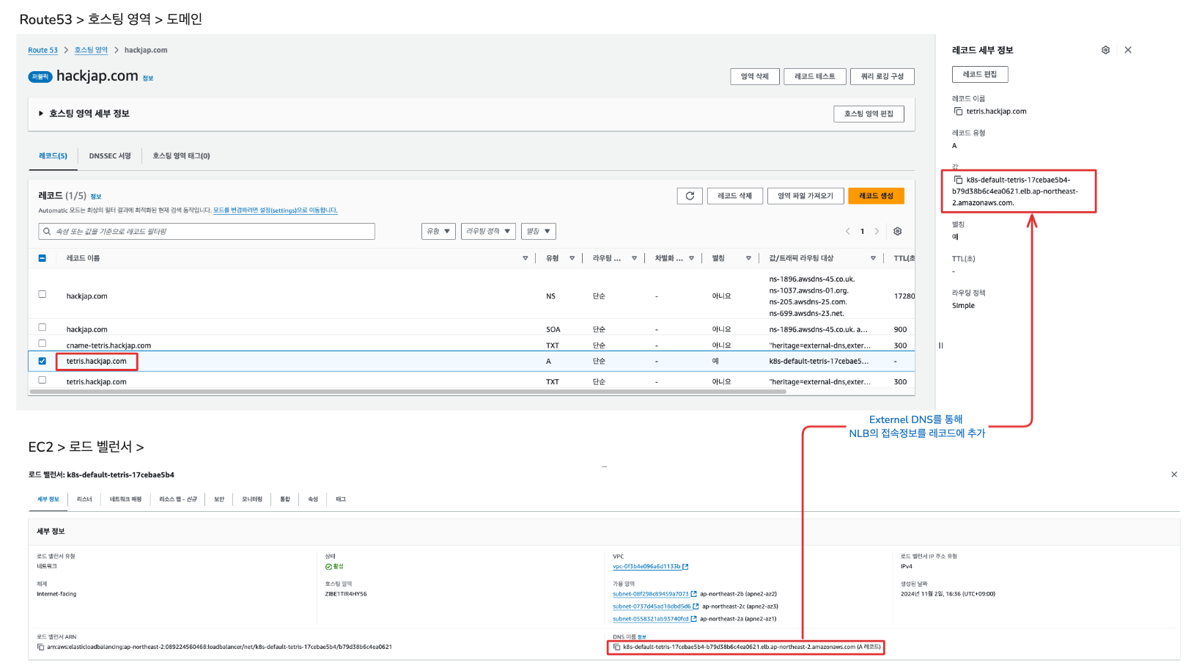The width and height of the screenshot is (1202, 671).
Task: Copy the load balancer ARN
Action: [41, 647]
